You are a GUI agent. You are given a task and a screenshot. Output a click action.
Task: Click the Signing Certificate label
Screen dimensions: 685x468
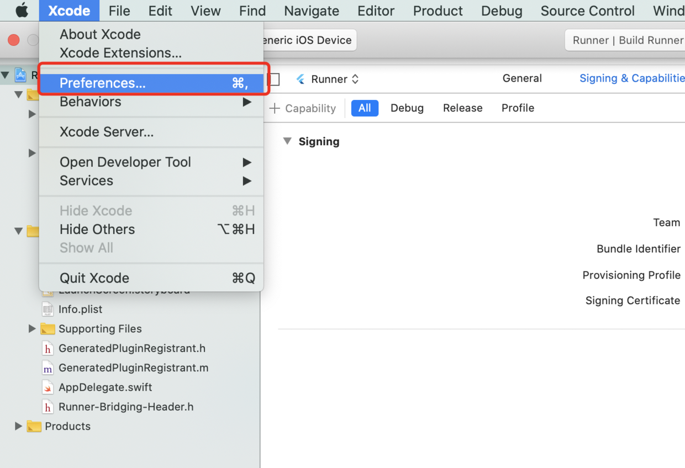coord(633,301)
